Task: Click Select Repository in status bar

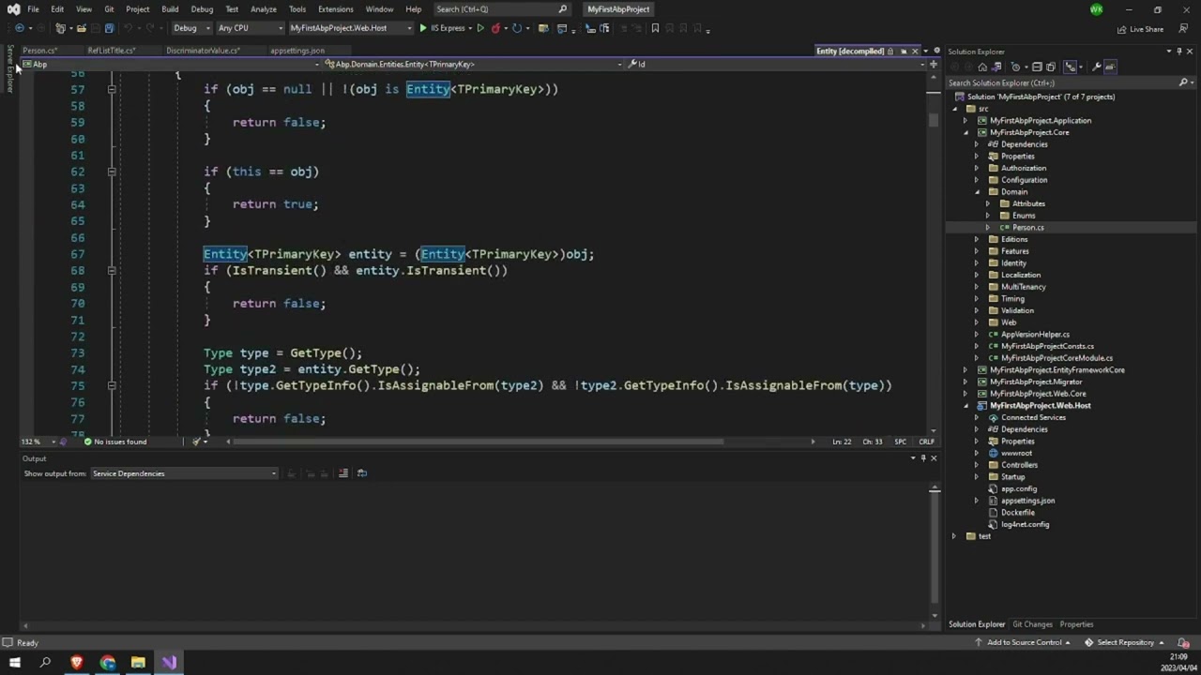Action: tap(1124, 643)
